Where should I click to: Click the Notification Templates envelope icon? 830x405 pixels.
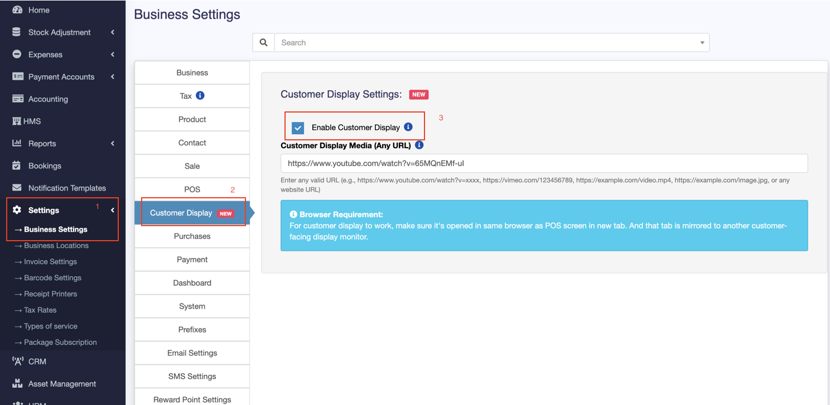coord(17,188)
